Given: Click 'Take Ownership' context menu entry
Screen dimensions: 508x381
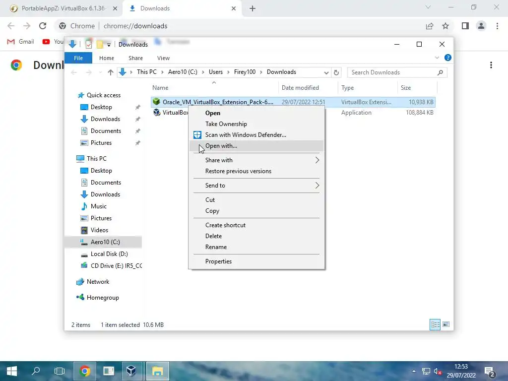Looking at the screenshot, I should tap(256, 124).
